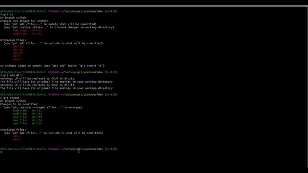This screenshot has height=173, width=308.
Task: Click the red untracked 'dir/t5' entry
Action: coord(18,53)
